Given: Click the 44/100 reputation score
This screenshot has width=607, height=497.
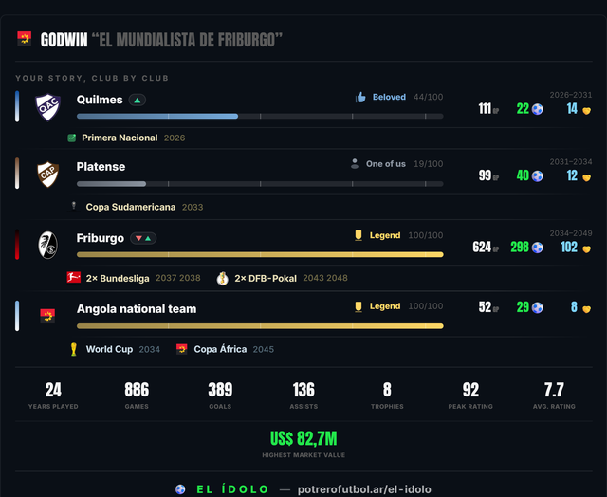Looking at the screenshot, I should click(428, 97).
